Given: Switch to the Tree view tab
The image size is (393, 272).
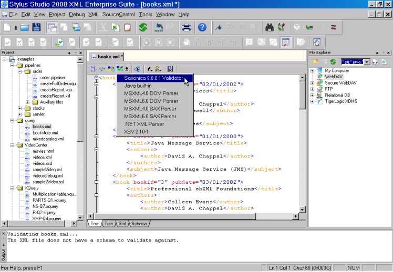Looking at the screenshot, I should 109,224.
